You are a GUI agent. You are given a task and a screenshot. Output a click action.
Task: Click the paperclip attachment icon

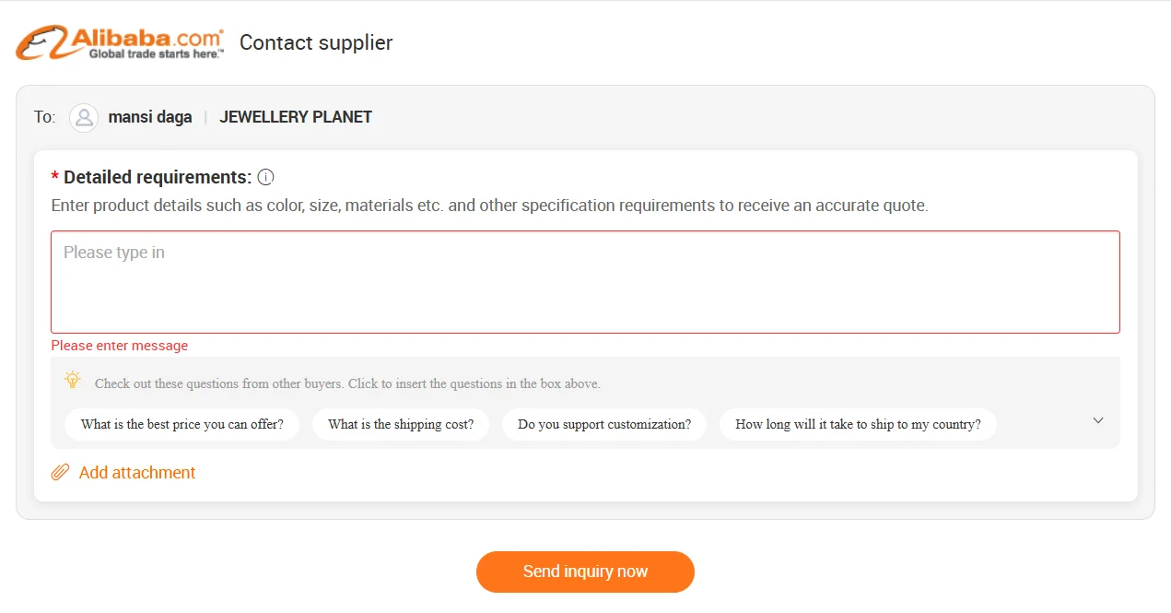click(x=60, y=472)
